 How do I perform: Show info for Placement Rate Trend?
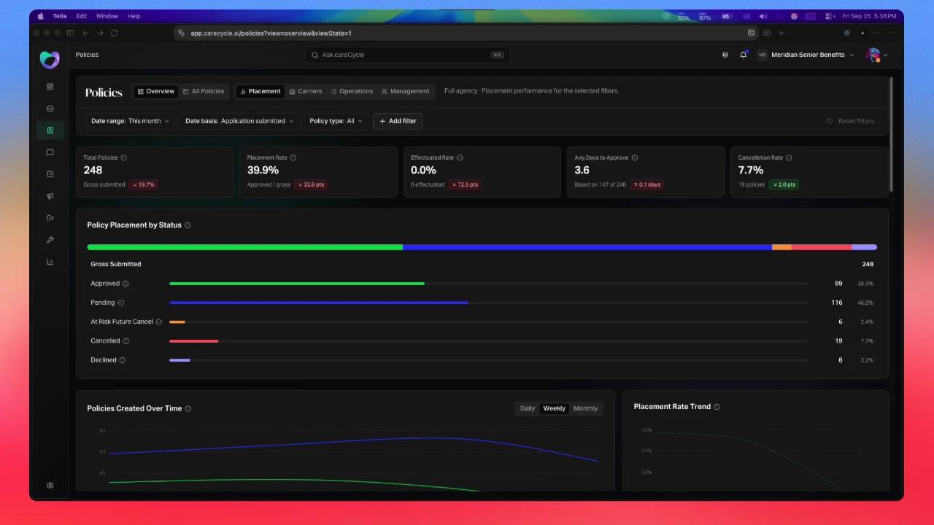717,407
